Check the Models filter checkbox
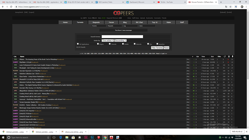Screen dimensions: 249x140 (x=123, y=44)
